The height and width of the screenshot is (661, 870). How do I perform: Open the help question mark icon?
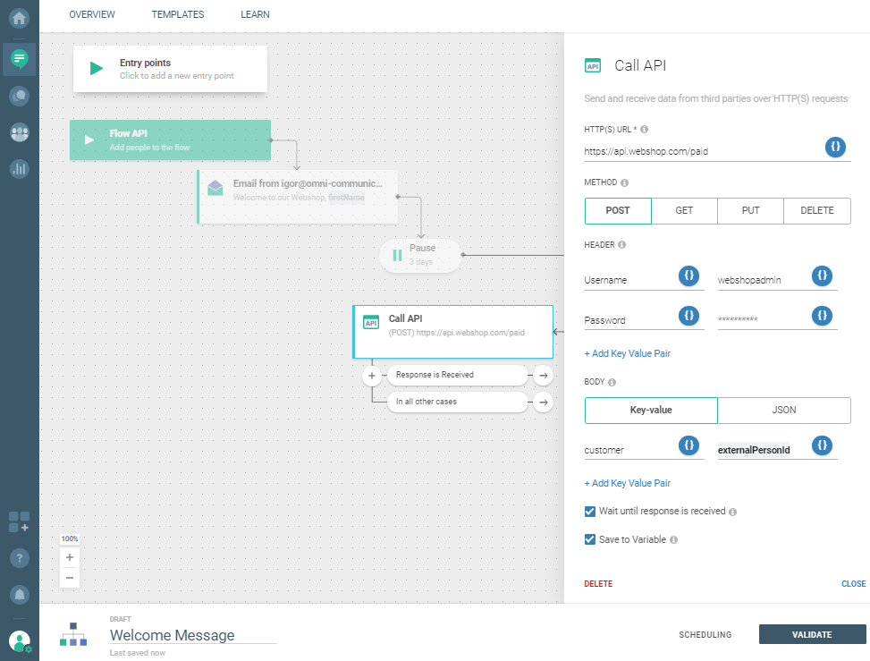pyautogui.click(x=19, y=558)
